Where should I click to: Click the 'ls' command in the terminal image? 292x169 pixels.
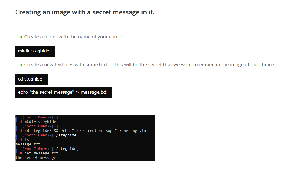click(x=27, y=140)
